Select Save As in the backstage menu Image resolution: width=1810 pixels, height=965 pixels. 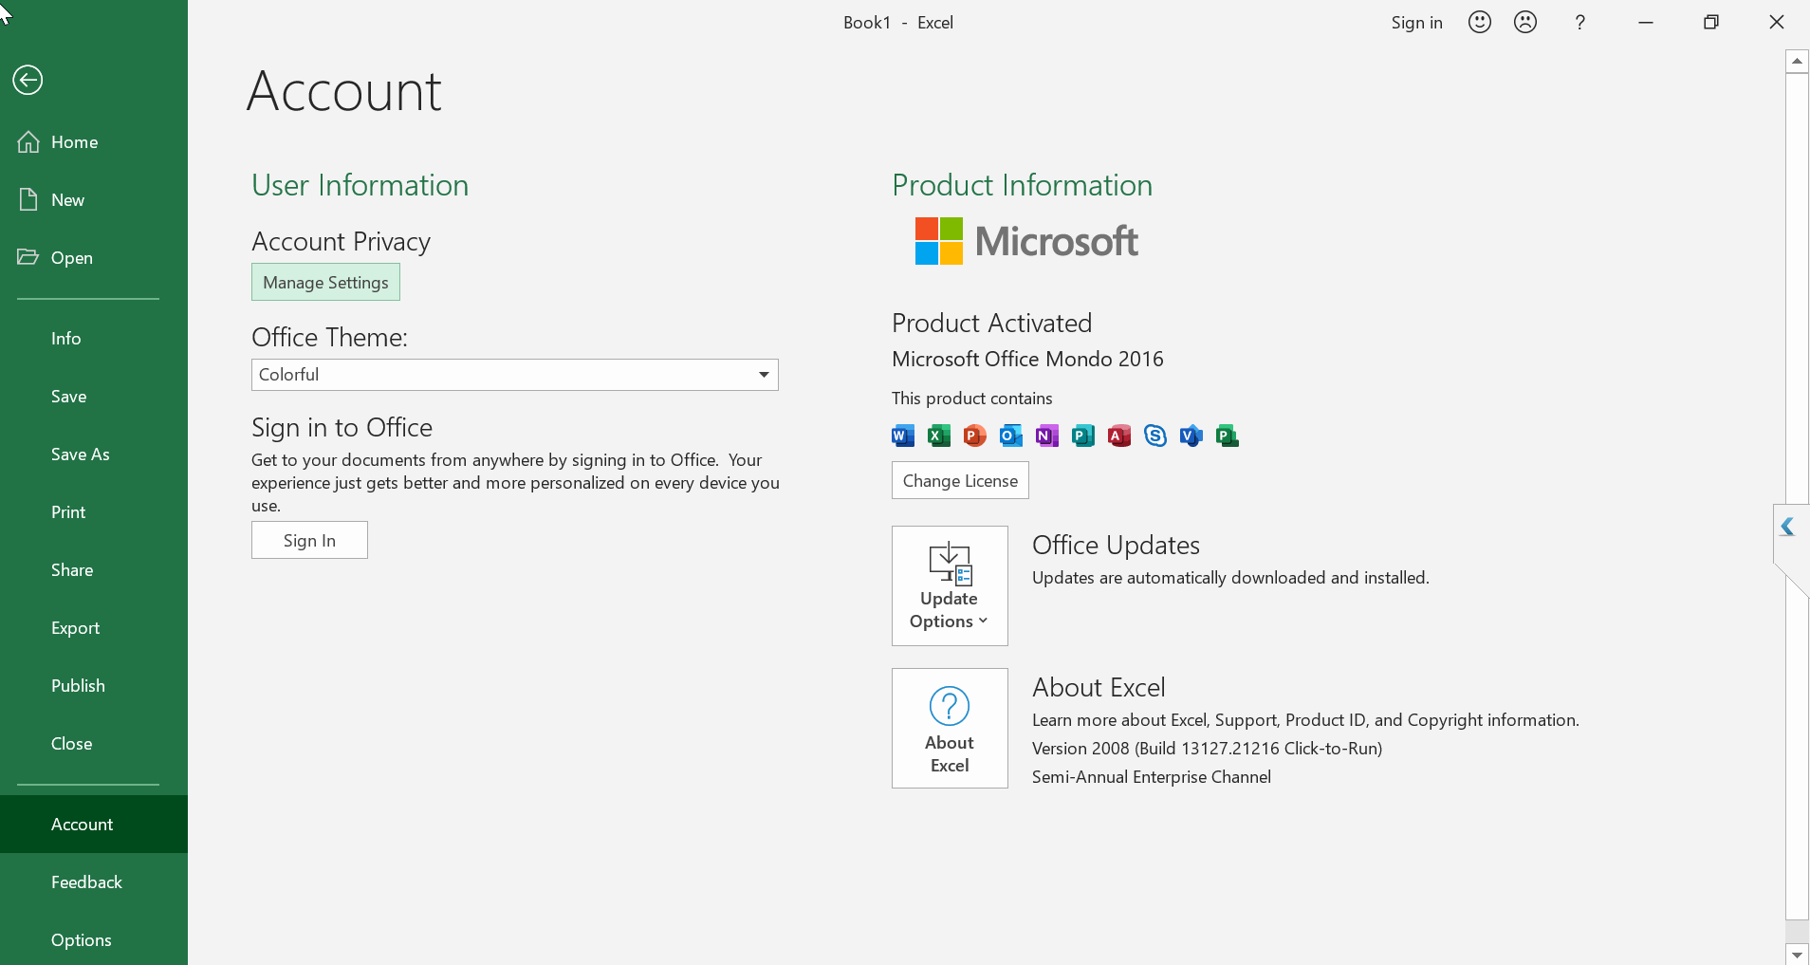pyautogui.click(x=94, y=455)
